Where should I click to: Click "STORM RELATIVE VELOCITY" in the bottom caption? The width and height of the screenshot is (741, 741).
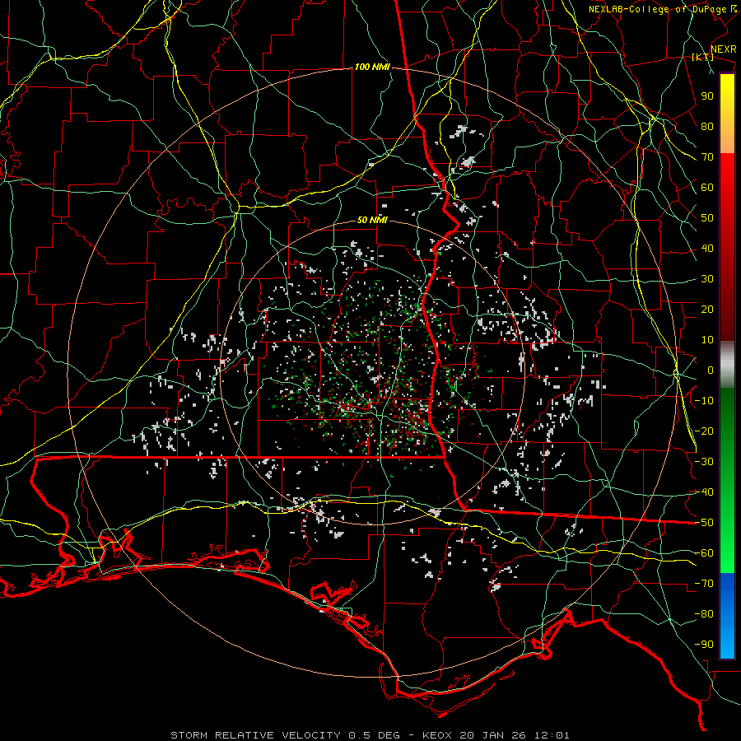[x=254, y=735]
